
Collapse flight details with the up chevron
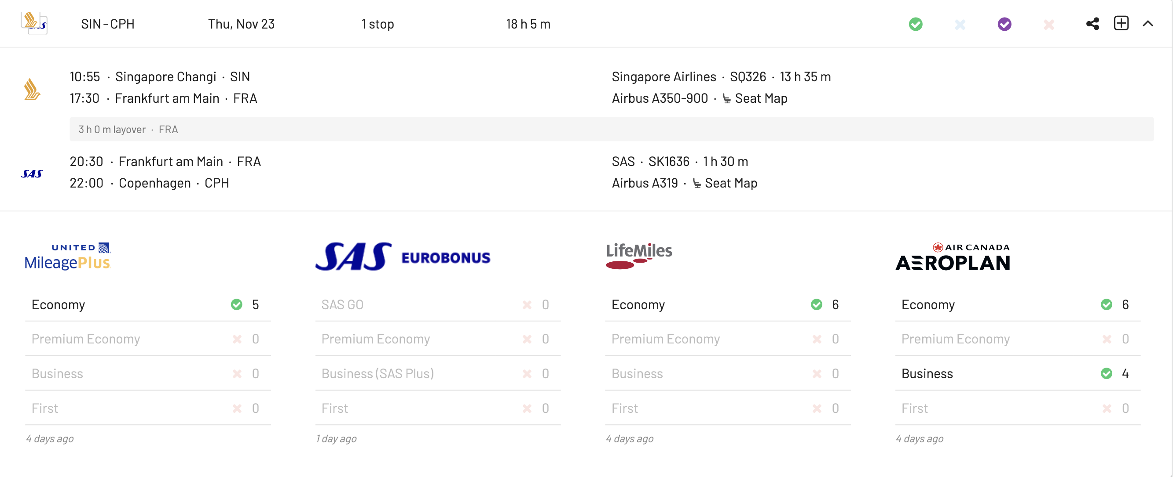click(x=1147, y=24)
